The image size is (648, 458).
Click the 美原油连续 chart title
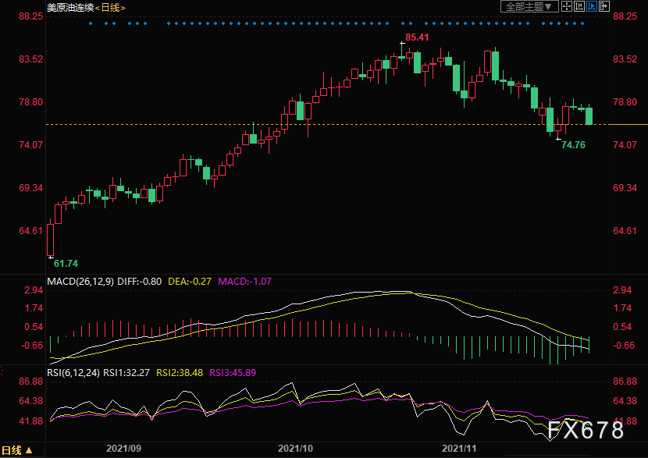(70, 8)
